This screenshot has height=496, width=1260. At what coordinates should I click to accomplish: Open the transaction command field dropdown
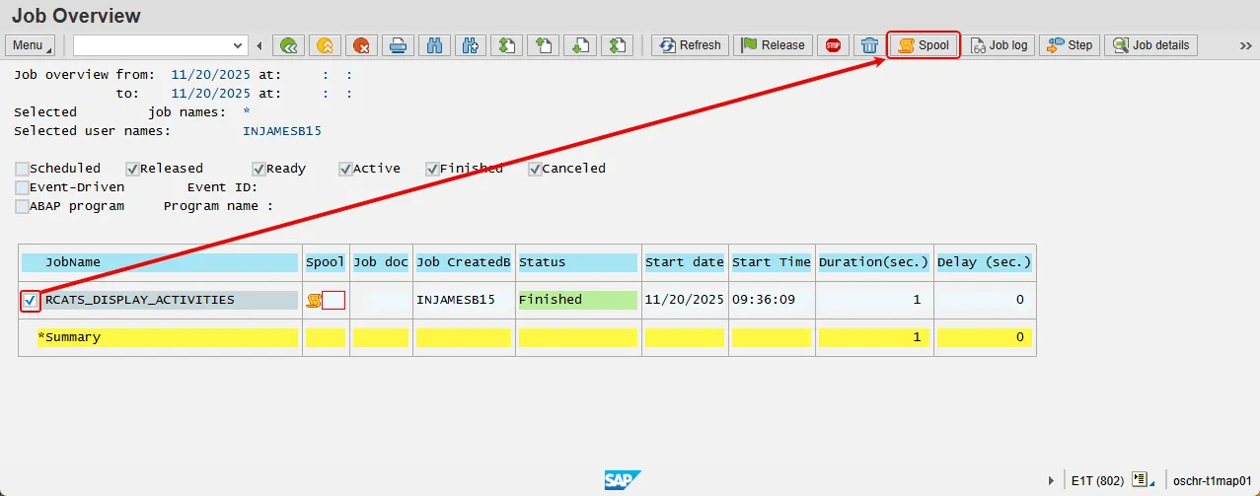[237, 45]
